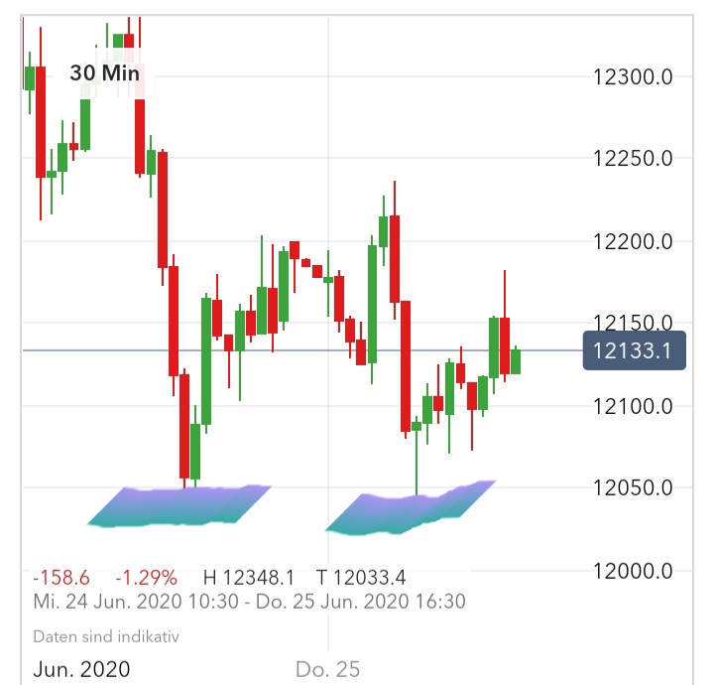Click the 12050.0 price axis label
Screen dimensions: 714x685
pos(632,488)
